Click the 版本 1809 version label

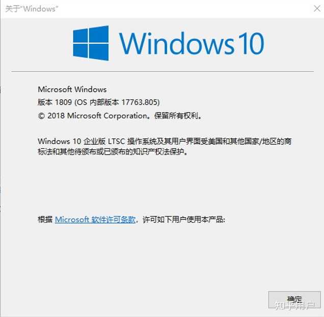(55, 102)
